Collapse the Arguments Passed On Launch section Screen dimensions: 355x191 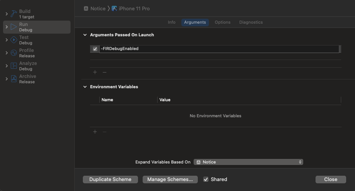[x=85, y=35]
